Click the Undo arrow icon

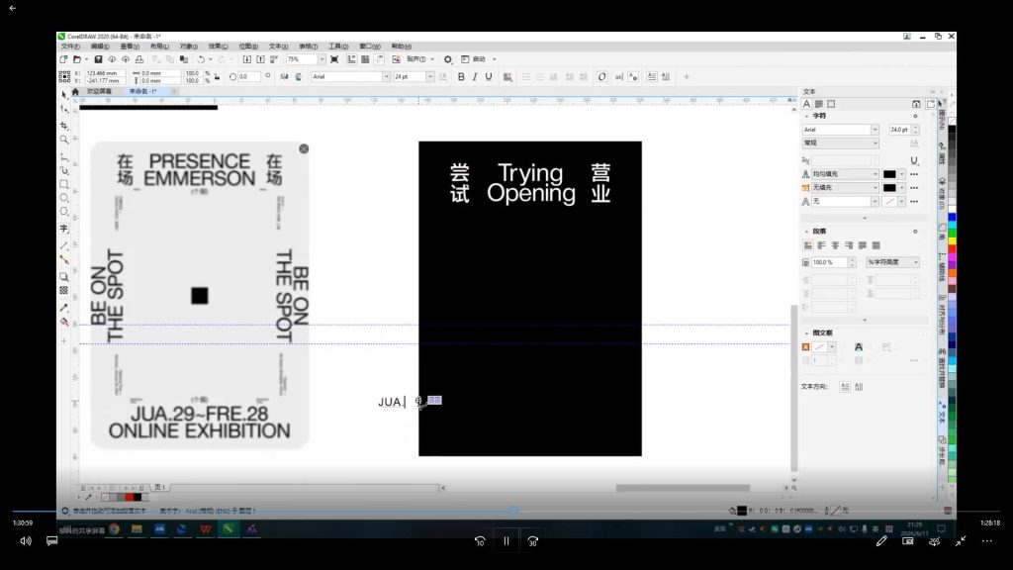click(x=201, y=59)
